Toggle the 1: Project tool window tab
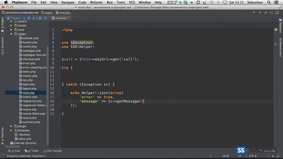This screenshot has width=283, height=159. [3, 24]
